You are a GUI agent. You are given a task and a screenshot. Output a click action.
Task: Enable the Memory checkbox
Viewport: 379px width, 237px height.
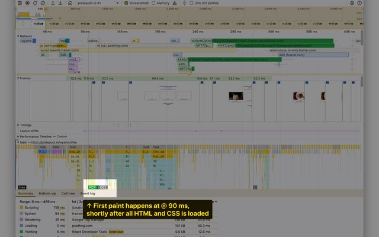coord(154,3)
